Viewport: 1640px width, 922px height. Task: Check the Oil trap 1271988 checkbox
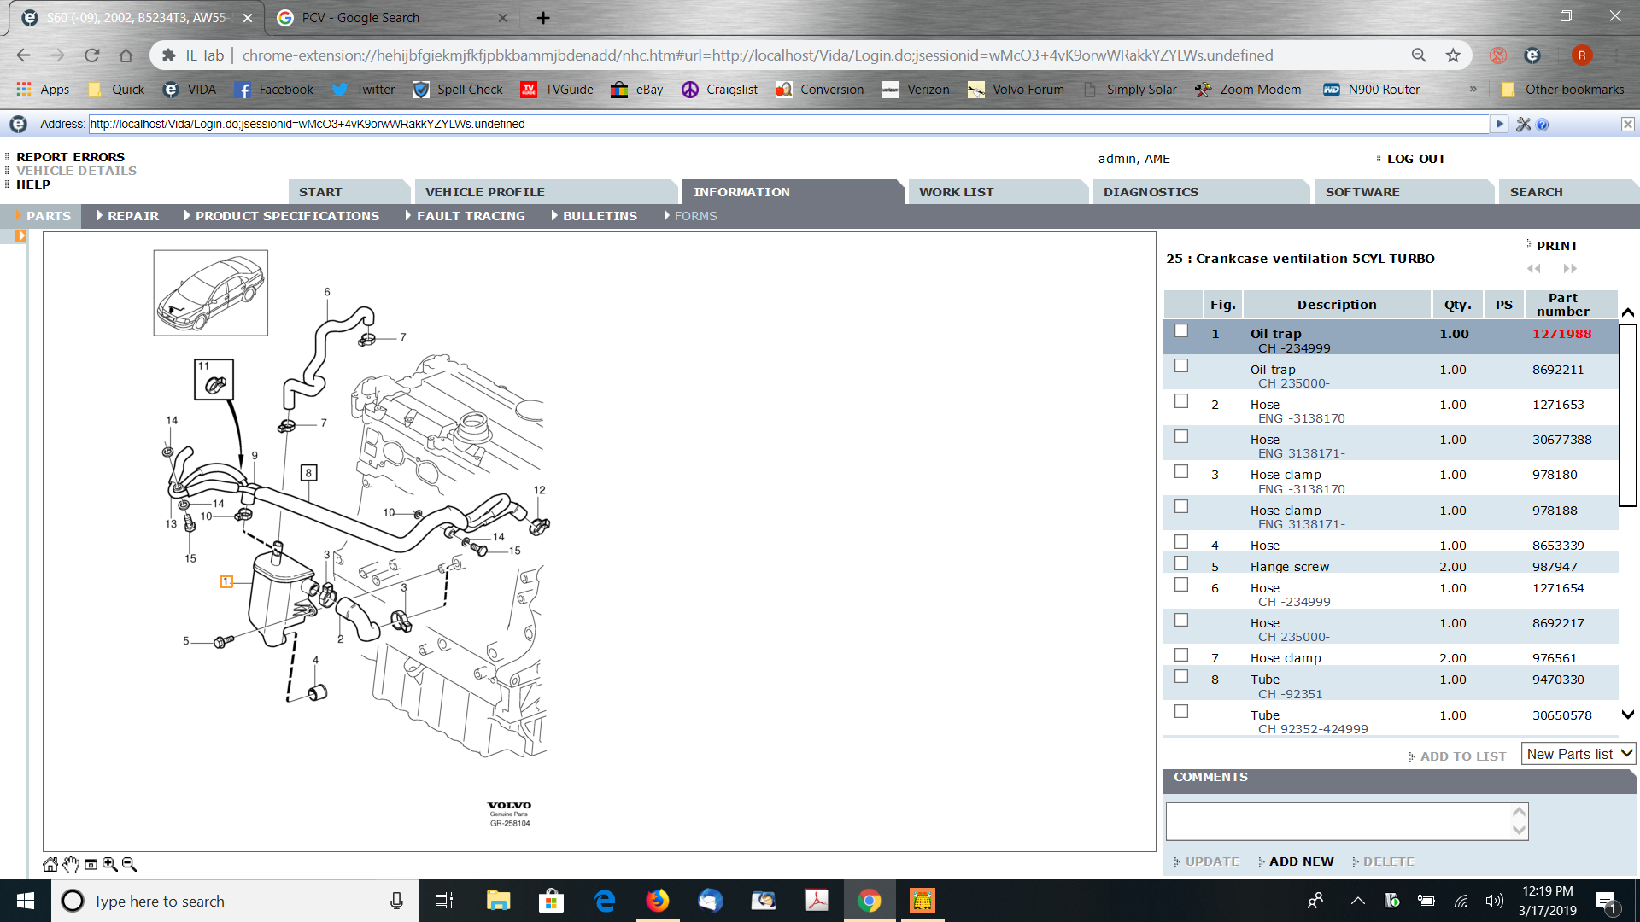[1181, 331]
